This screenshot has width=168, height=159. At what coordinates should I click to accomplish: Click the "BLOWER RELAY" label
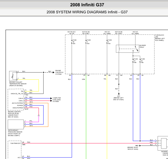tap(143, 46)
